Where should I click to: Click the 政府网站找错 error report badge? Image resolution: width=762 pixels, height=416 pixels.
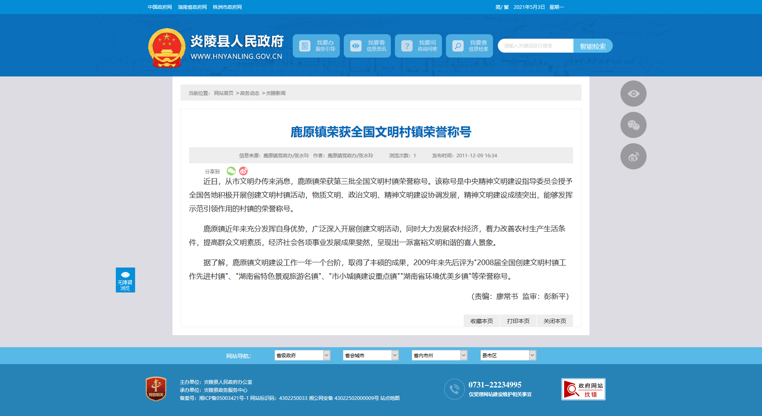[x=583, y=389]
